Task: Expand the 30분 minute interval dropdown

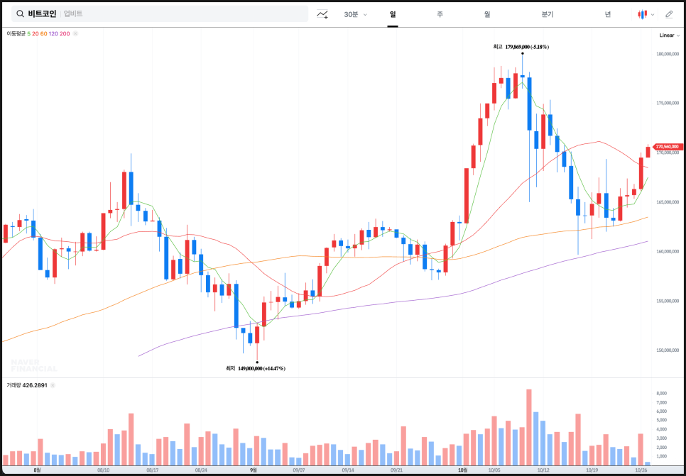Action: (355, 14)
